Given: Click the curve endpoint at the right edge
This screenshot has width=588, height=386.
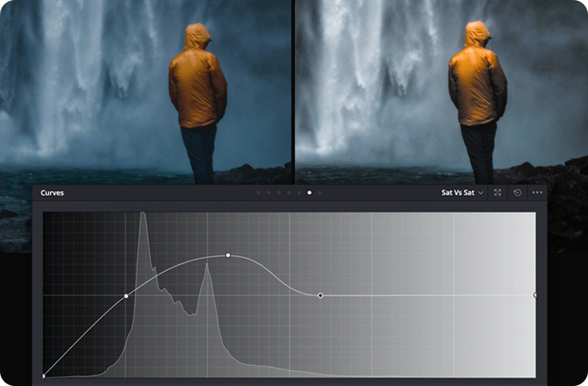Looking at the screenshot, I should coord(535,295).
